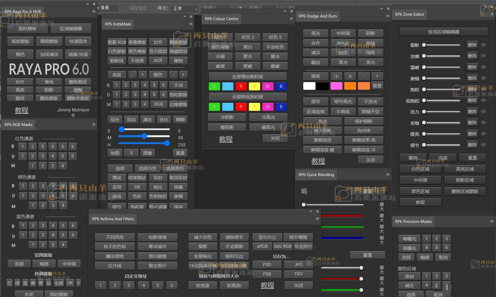Open the RP6 Quick Blending panel menu
Image resolution: width=496 pixels, height=297 pixels.
388,175
